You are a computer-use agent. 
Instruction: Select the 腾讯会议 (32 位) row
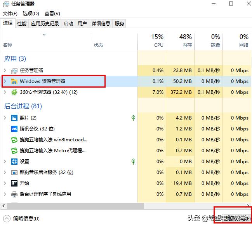pyautogui.click(x=125, y=129)
